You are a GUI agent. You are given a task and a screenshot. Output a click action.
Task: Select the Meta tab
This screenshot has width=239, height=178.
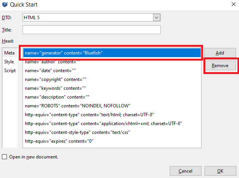pyautogui.click(x=9, y=53)
